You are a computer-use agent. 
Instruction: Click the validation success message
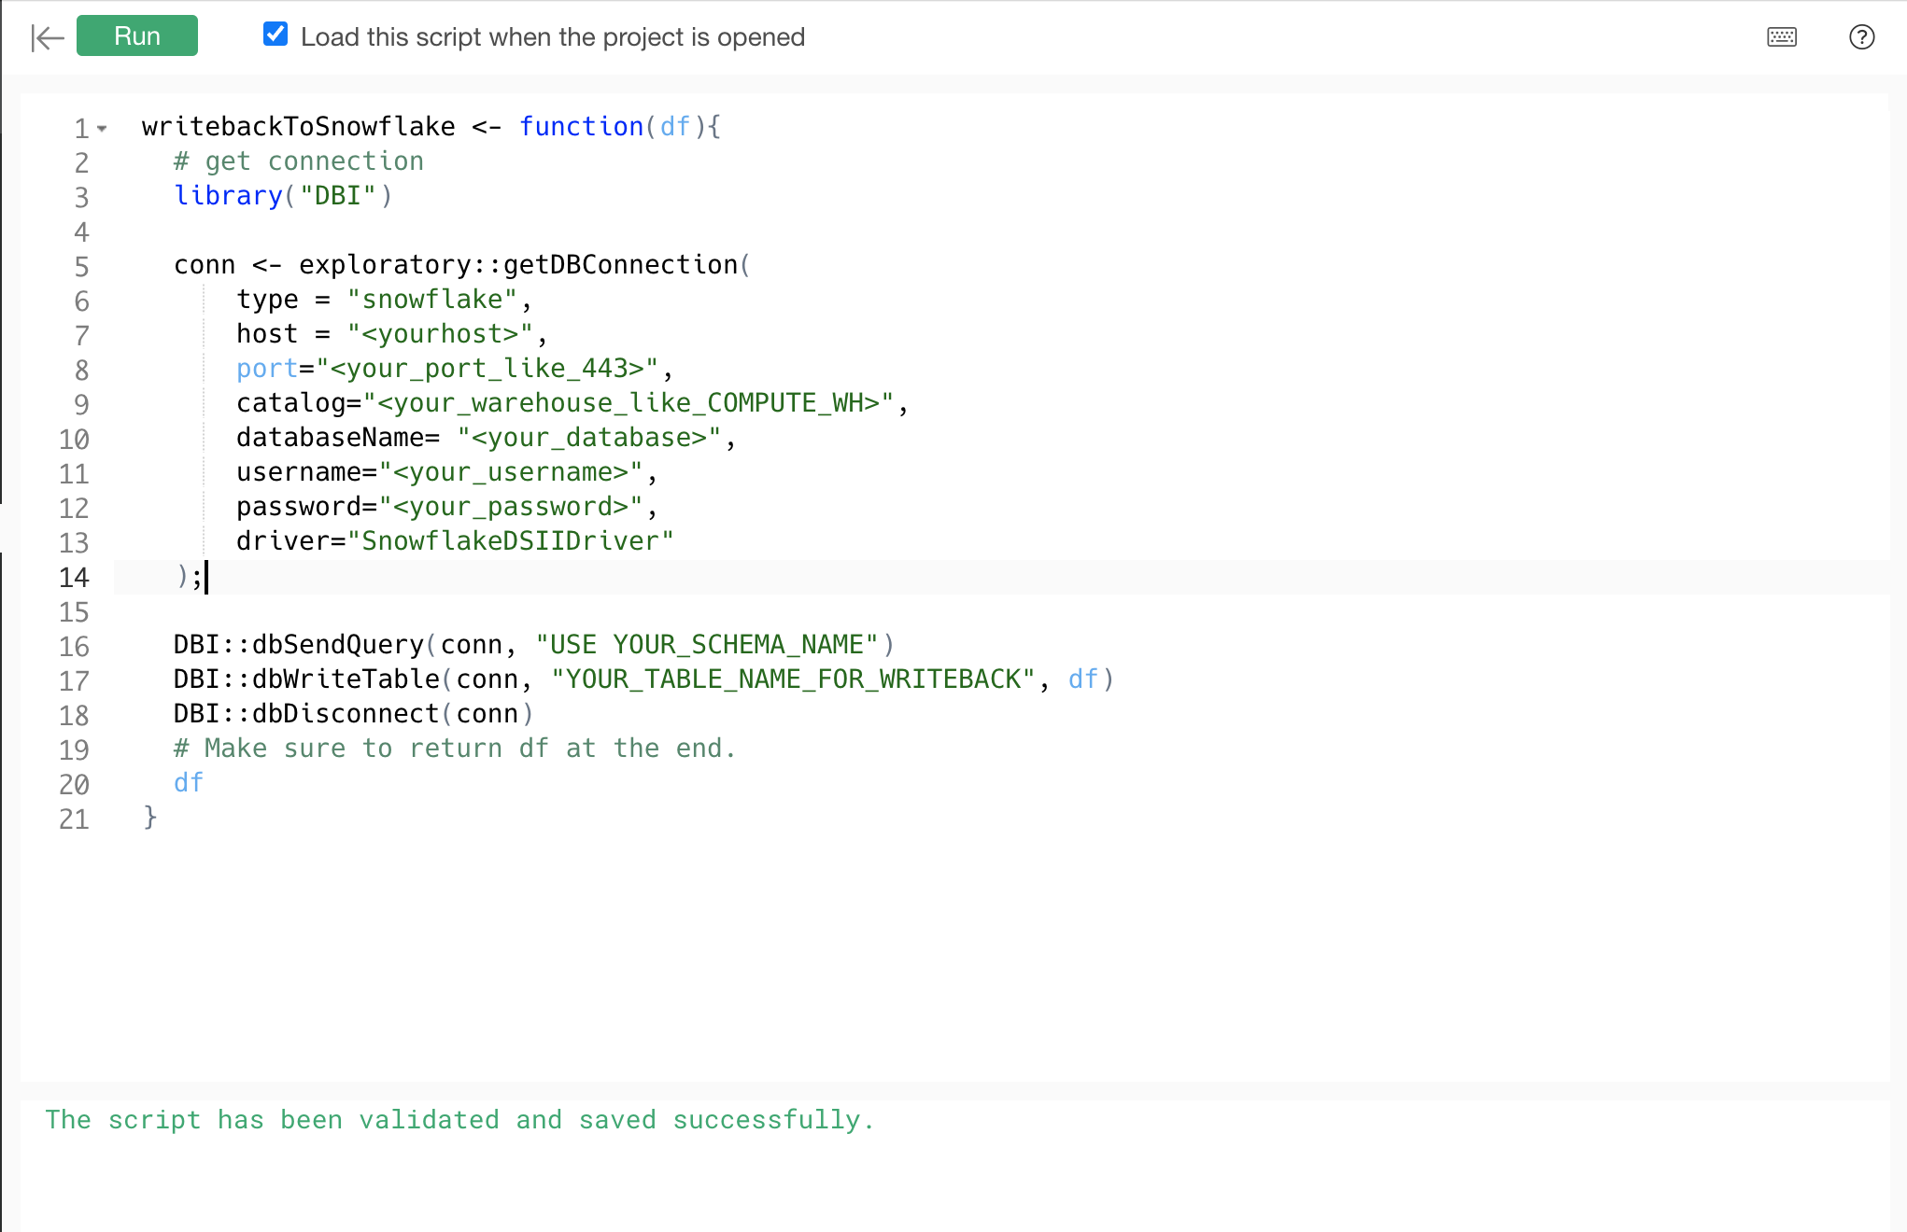[460, 1120]
